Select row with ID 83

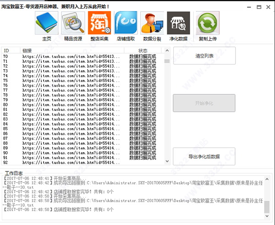tap(83, 119)
